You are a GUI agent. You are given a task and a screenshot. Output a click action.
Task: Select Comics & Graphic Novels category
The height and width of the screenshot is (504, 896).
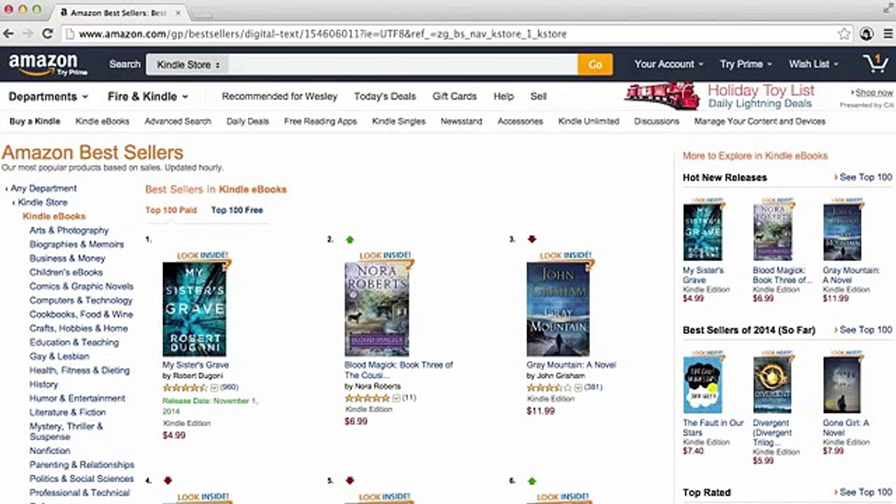pyautogui.click(x=81, y=286)
